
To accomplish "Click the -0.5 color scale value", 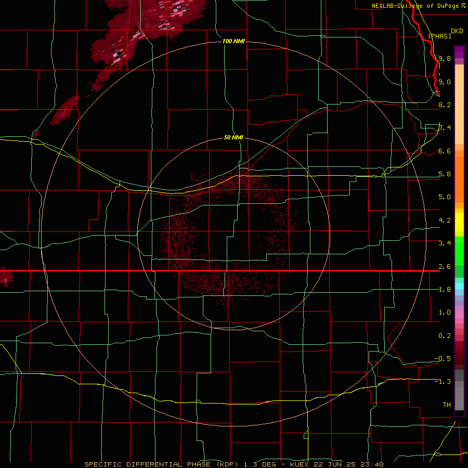I will click(443, 359).
